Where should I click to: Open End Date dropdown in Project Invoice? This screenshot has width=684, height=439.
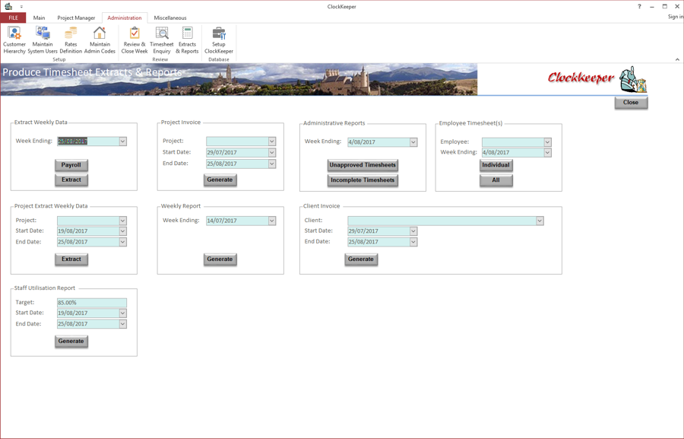272,164
